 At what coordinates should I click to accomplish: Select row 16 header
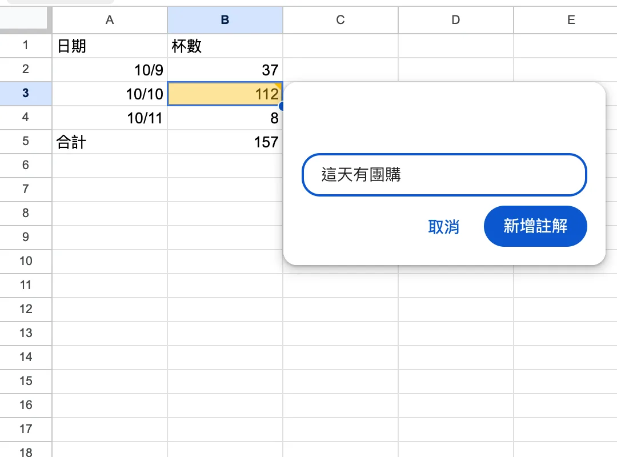pyautogui.click(x=26, y=406)
